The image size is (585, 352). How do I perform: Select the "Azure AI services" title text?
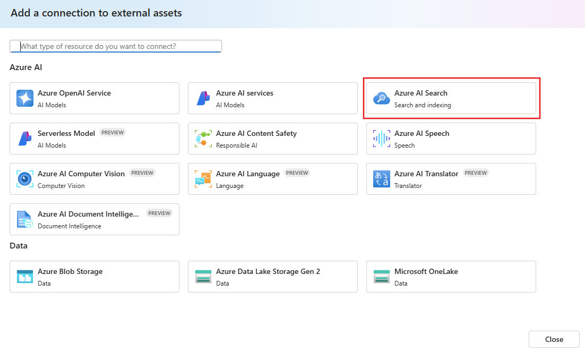click(x=245, y=93)
